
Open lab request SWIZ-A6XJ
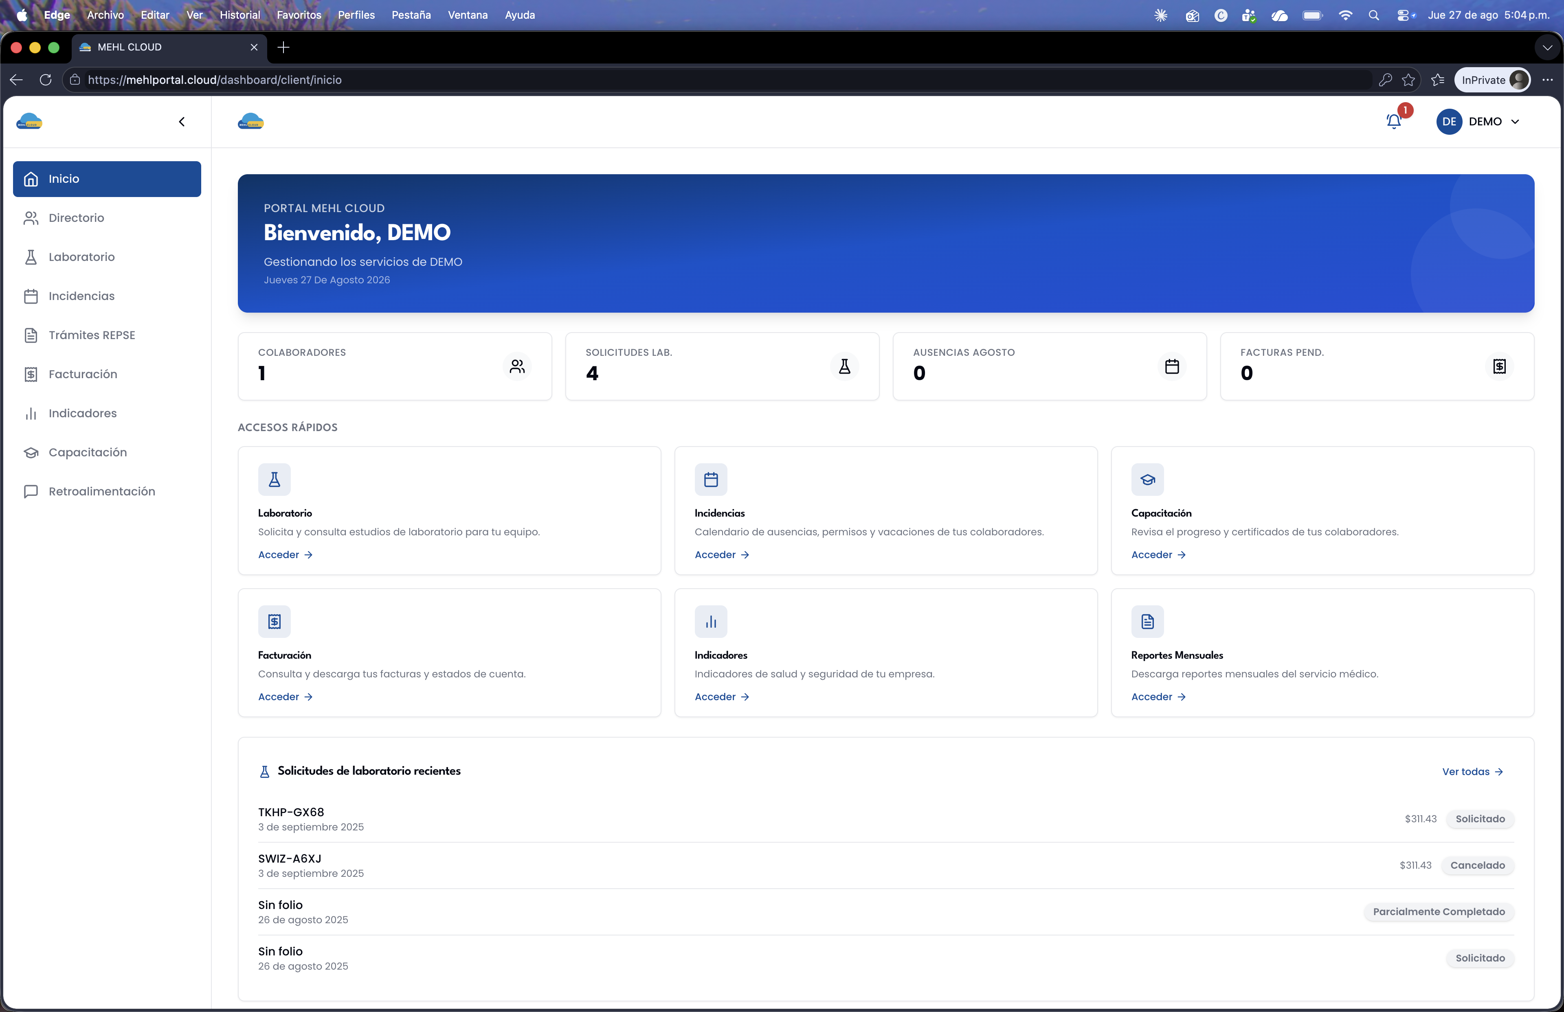coord(886,865)
